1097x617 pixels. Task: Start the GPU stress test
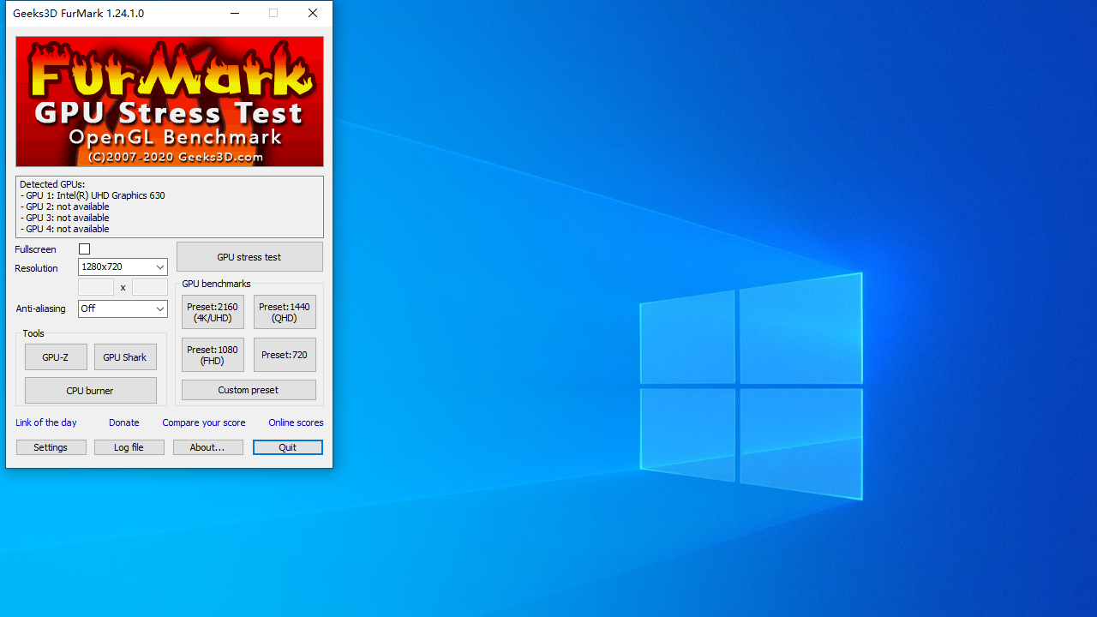pos(249,257)
